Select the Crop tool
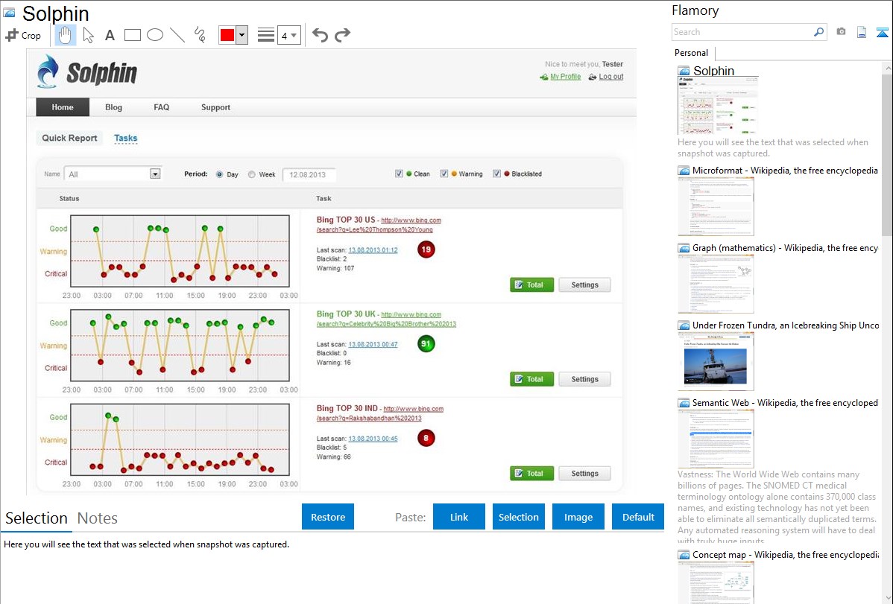Viewport: 893px width, 604px height. click(23, 35)
